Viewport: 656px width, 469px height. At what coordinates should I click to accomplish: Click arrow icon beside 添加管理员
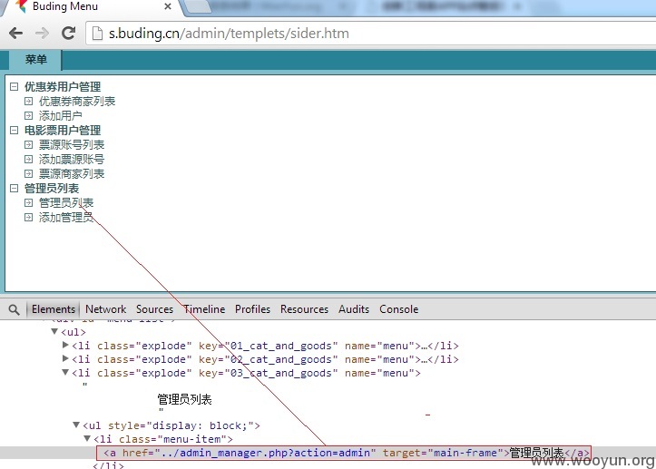point(28,217)
